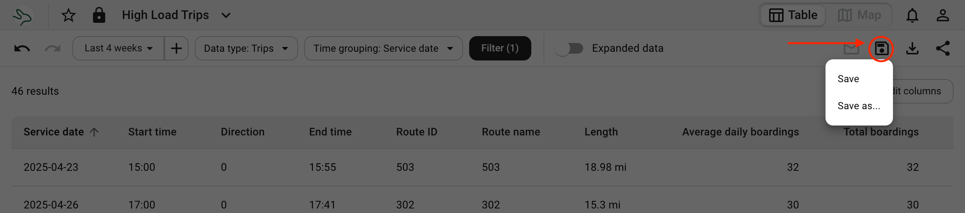This screenshot has height=213, width=965.
Task: Open the Data type: Trips dropdown
Action: click(246, 48)
